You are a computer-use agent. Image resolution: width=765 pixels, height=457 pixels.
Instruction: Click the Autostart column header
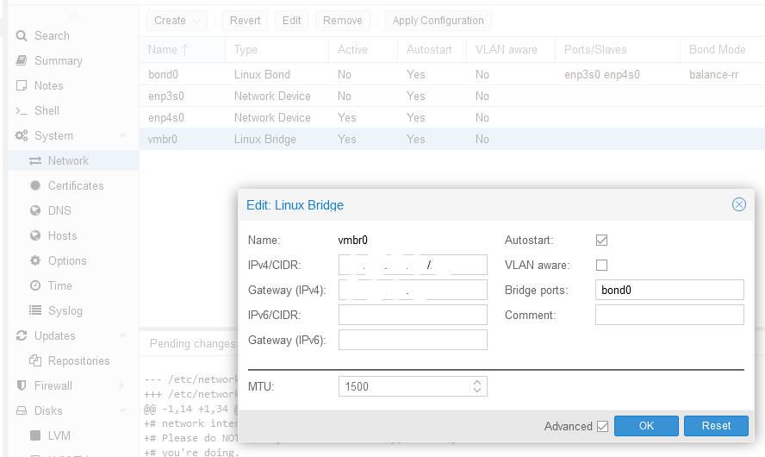(432, 50)
